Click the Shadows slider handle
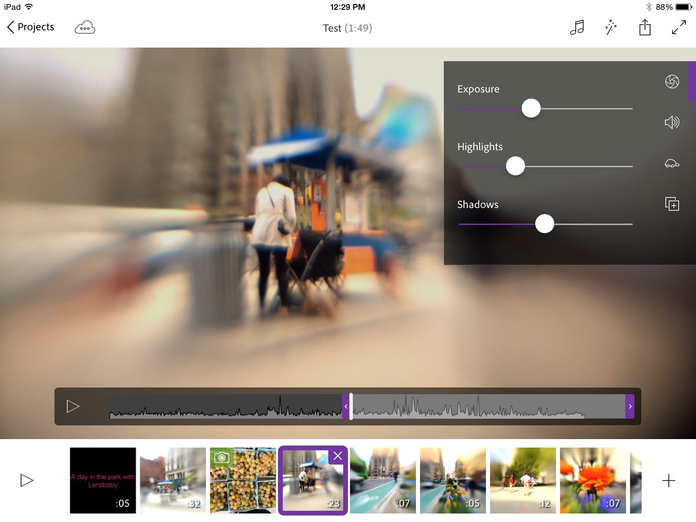This screenshot has height=522, width=696. [544, 224]
